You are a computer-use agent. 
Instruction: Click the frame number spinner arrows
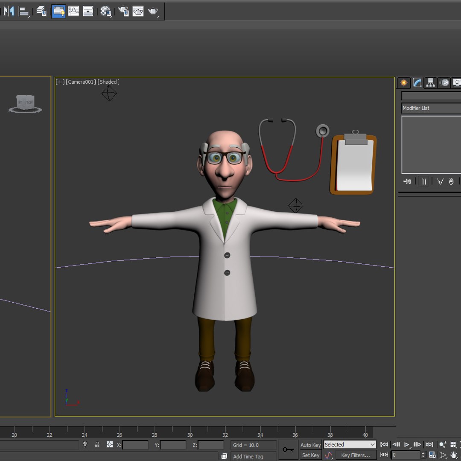423,455
